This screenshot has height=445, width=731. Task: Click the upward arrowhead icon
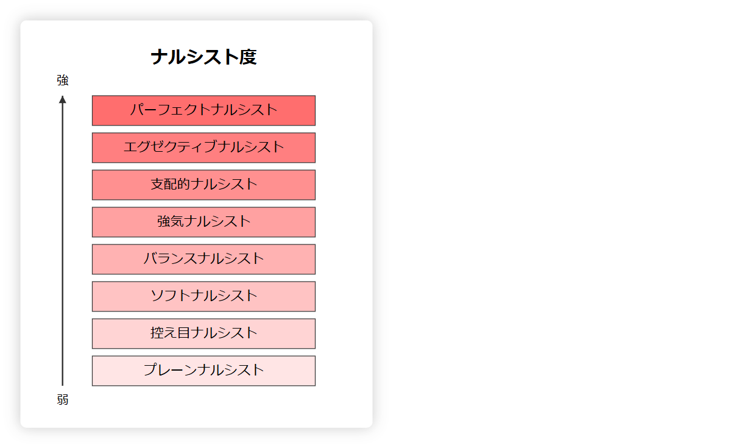pos(62,99)
